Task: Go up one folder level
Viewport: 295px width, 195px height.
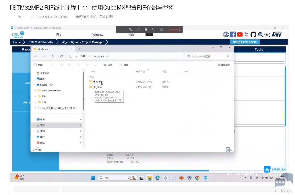Action: point(53,56)
